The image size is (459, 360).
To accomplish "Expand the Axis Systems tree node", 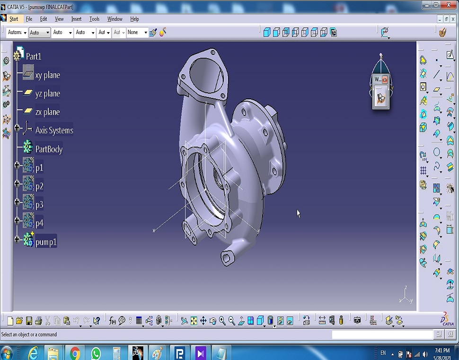I will pyautogui.click(x=17, y=128).
